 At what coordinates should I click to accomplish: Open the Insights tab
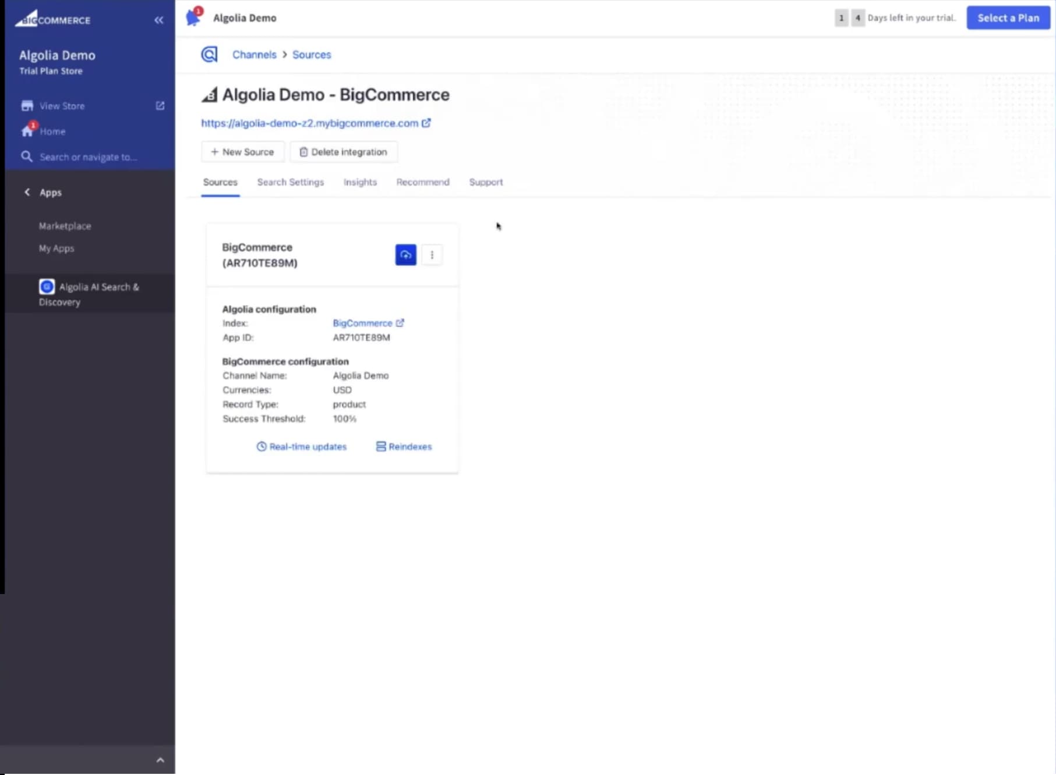(x=360, y=182)
